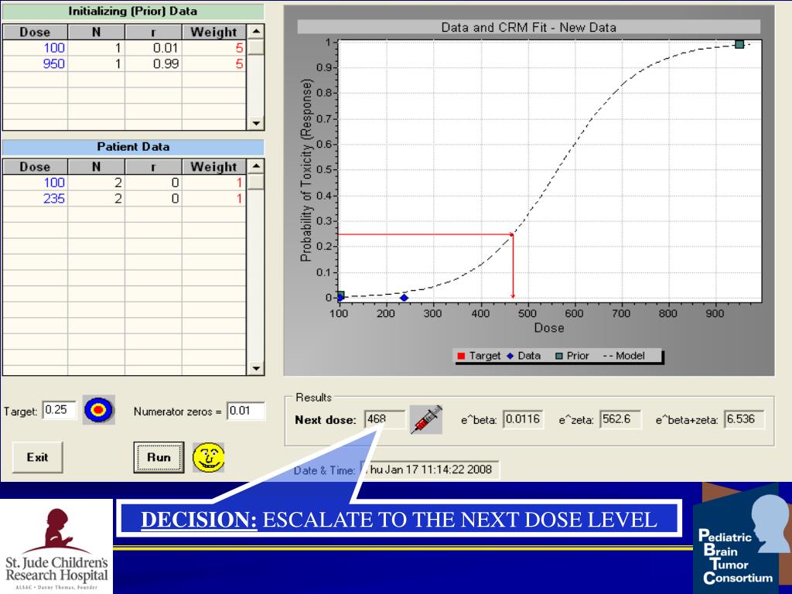Click prior data r cell 0.01

pos(153,47)
